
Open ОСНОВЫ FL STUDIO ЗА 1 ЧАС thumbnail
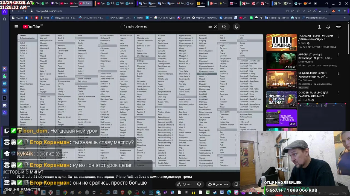click(x=281, y=99)
